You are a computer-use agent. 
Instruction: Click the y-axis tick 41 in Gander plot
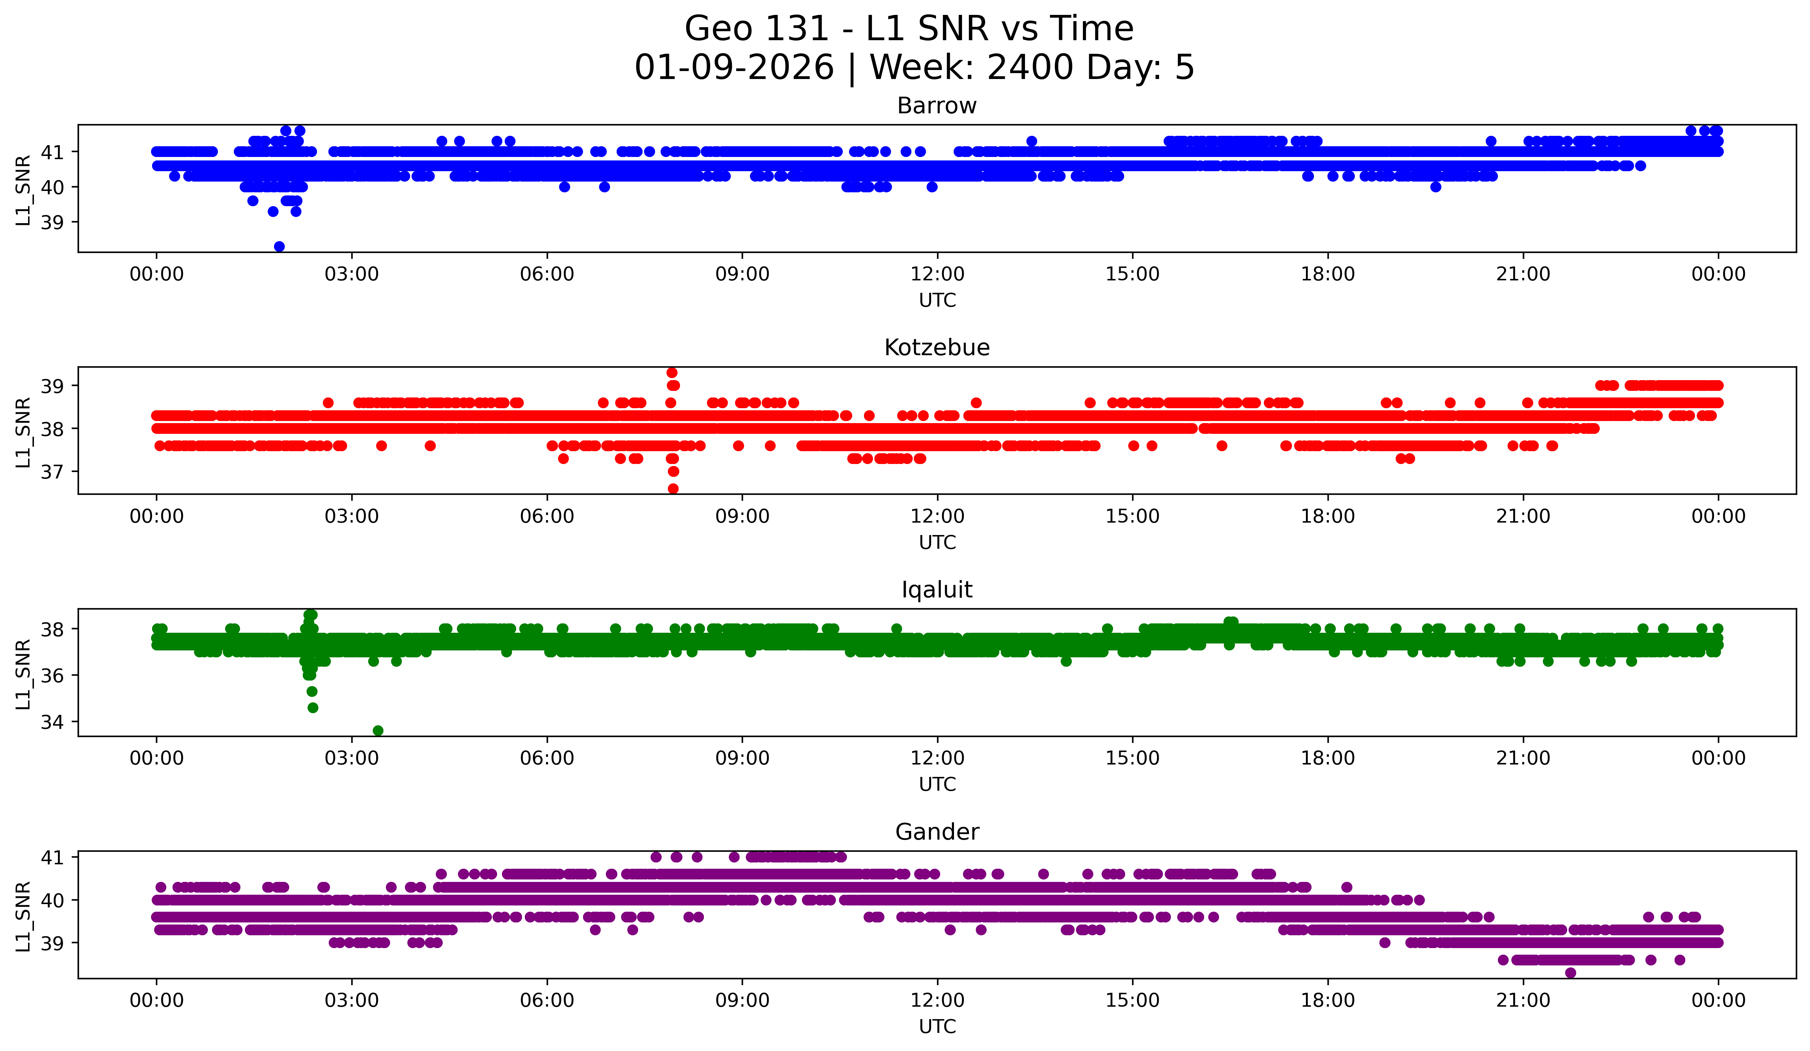(x=52, y=857)
